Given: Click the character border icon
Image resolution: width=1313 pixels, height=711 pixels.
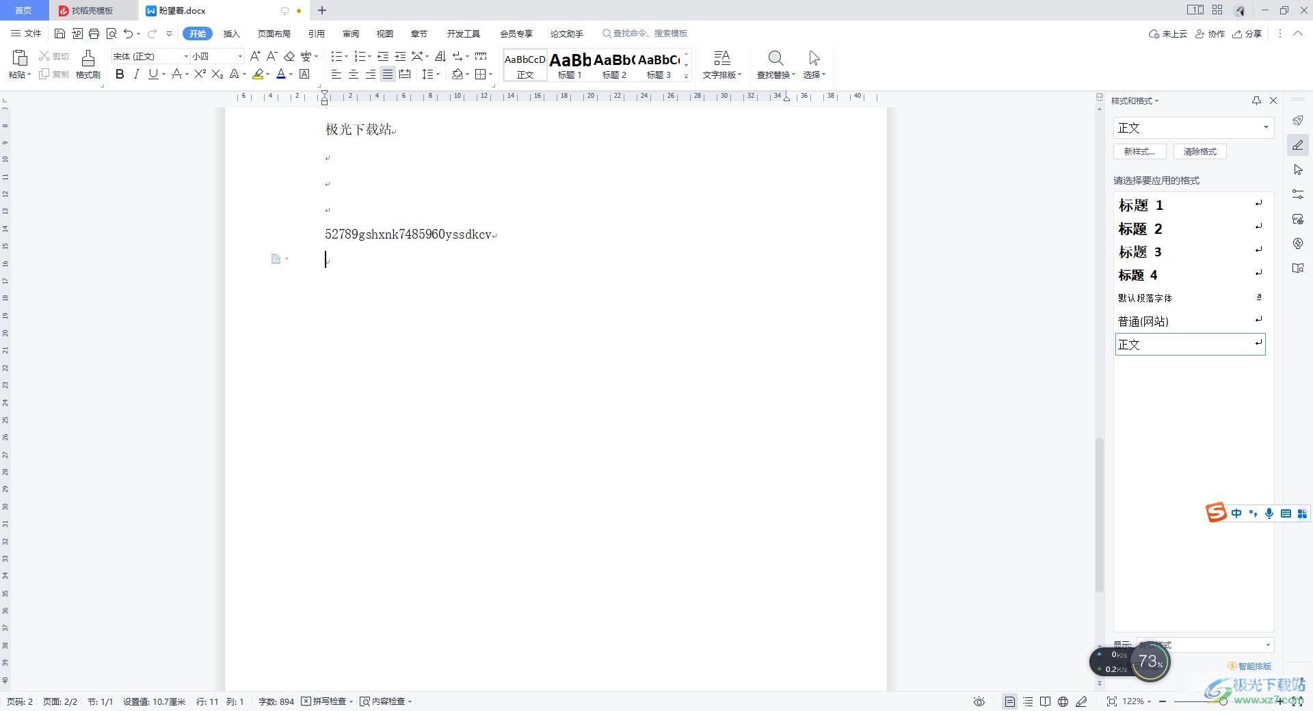Looking at the screenshot, I should (305, 74).
